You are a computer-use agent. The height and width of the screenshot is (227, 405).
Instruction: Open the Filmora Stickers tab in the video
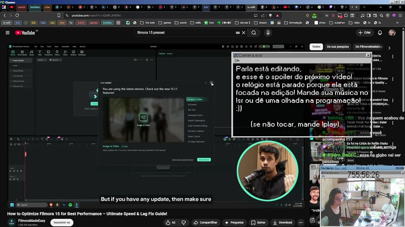tap(73, 53)
